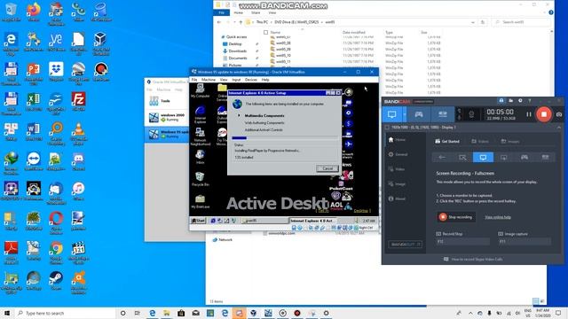The height and width of the screenshot is (319, 568).
Task: Click the Image capture hotkey field
Action: tap(525, 242)
